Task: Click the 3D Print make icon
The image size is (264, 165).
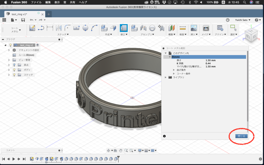Action: click(x=206, y=28)
